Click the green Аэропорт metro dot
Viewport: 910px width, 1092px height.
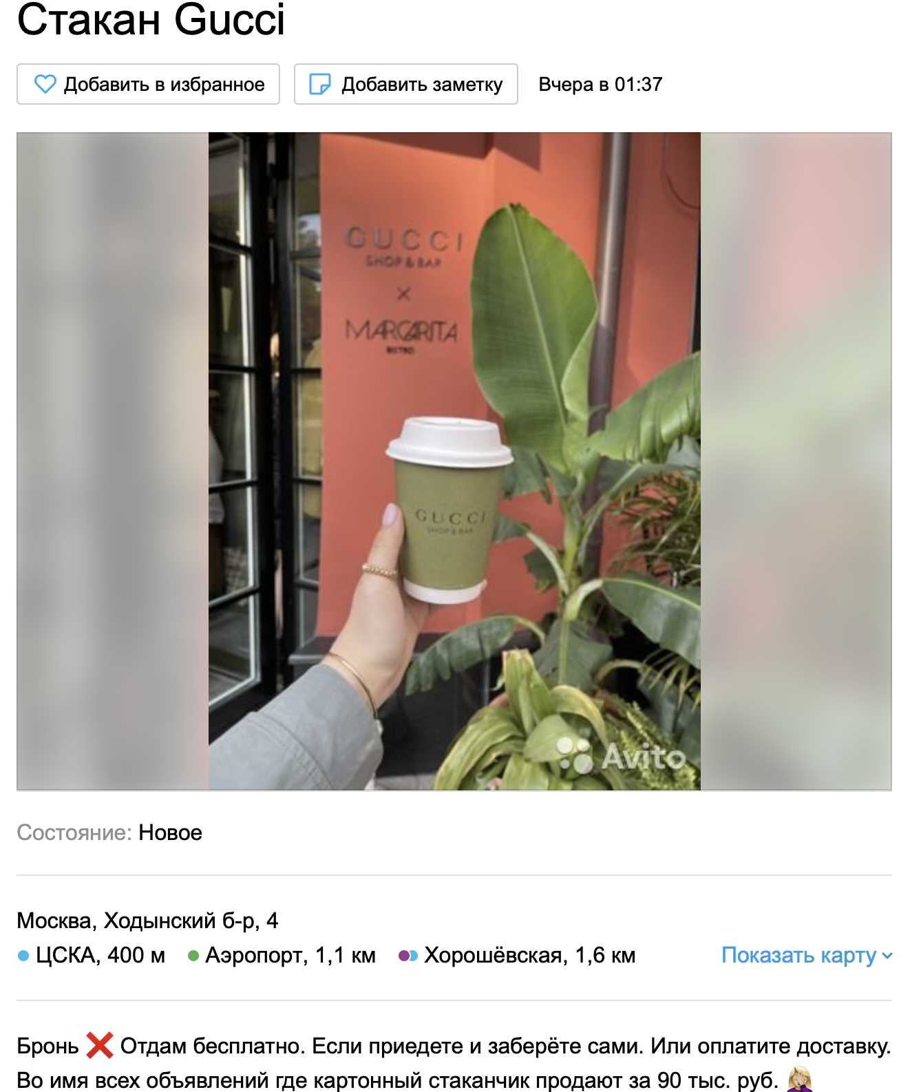tap(193, 956)
